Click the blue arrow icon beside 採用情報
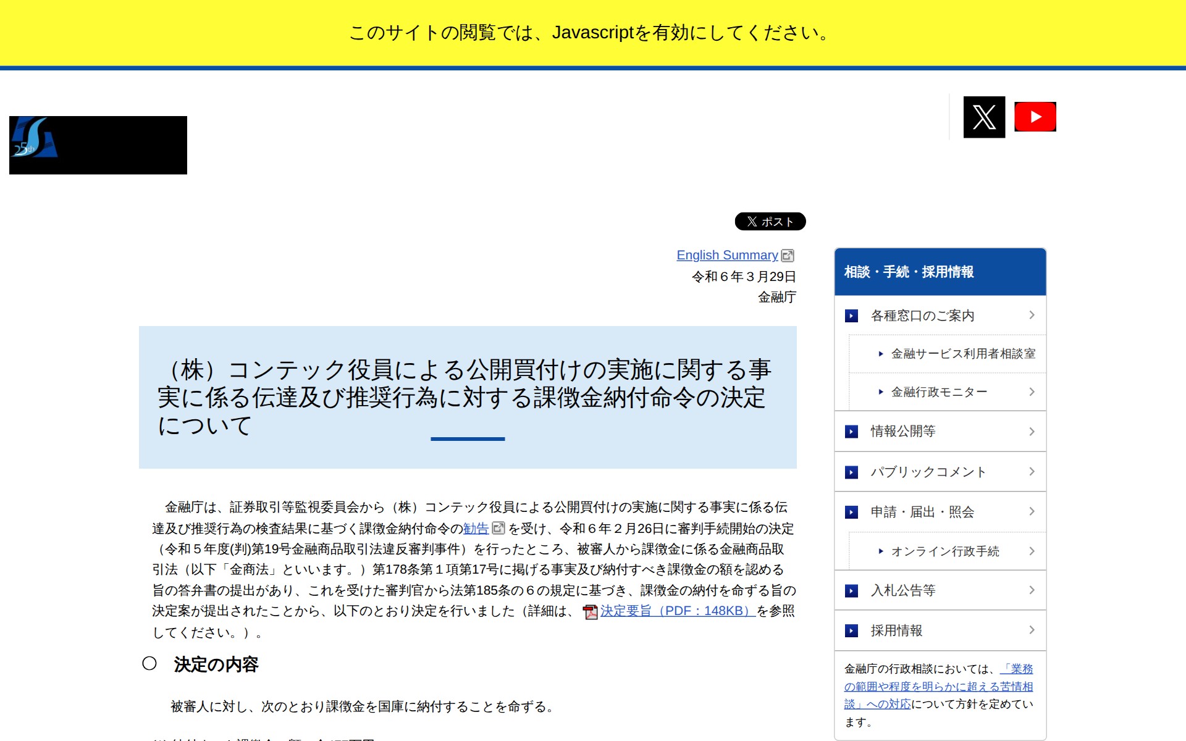The image size is (1186, 741). 851,630
